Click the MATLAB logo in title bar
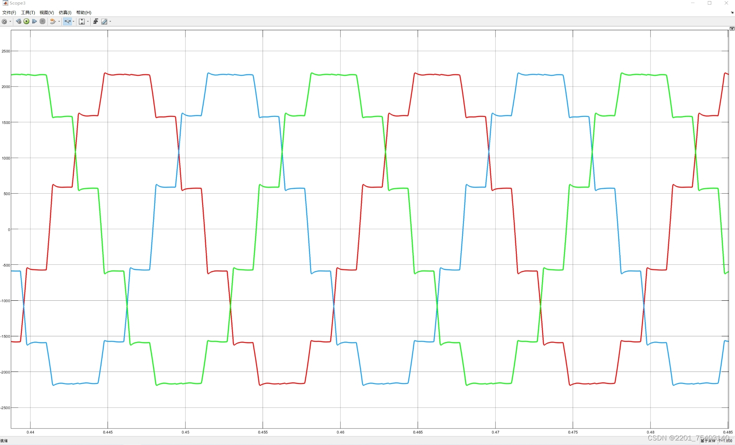Screen dimensions: 735x445 [5, 3]
